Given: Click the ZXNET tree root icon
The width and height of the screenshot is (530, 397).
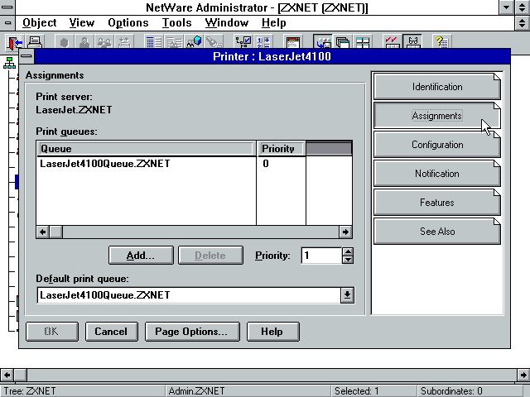Looking at the screenshot, I should 9,63.
